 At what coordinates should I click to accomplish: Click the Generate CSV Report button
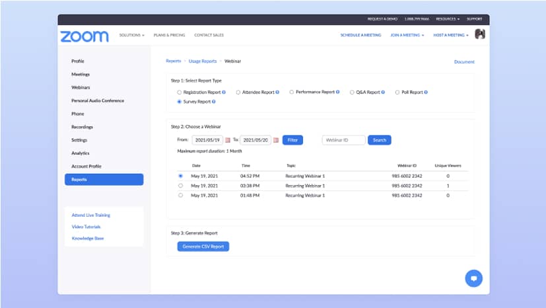coord(203,247)
